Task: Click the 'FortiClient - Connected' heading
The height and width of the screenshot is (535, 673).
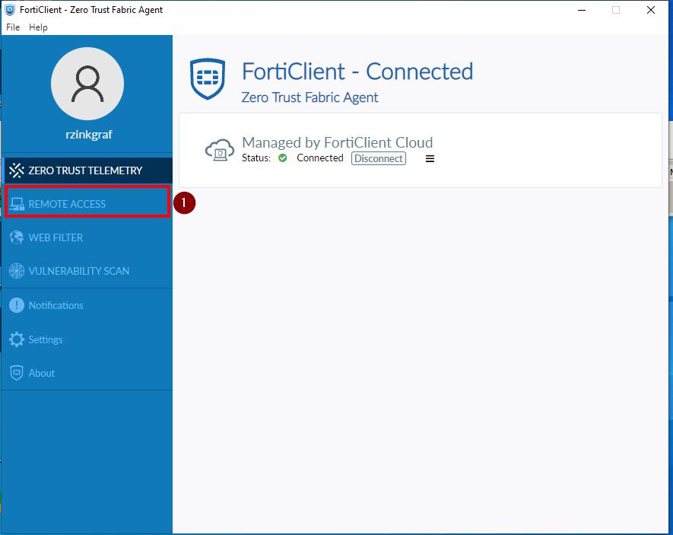Action: (357, 72)
